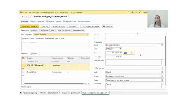Open Журнал передачи link
The image size is (187, 105).
pos(70,21)
